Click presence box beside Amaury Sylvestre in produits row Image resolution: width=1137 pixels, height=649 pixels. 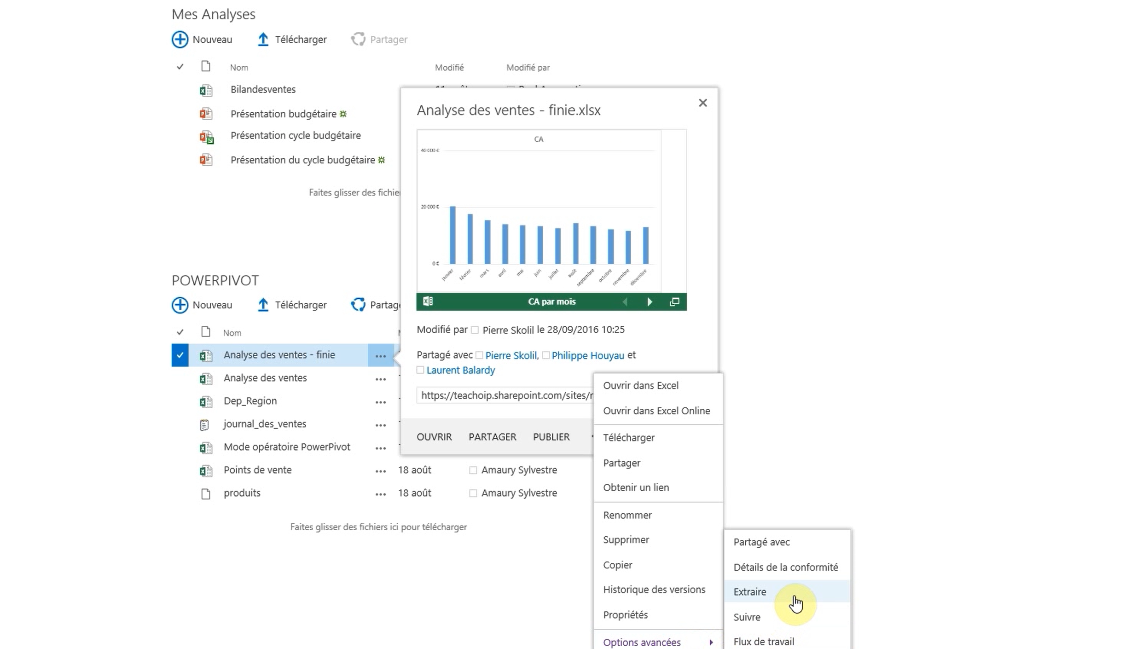(x=473, y=493)
